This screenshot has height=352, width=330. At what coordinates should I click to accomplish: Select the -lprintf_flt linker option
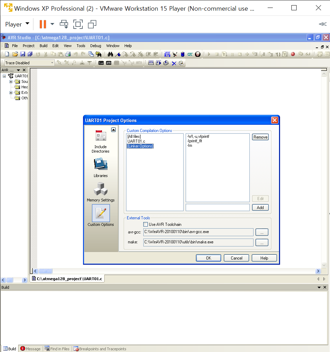[x=195, y=141]
